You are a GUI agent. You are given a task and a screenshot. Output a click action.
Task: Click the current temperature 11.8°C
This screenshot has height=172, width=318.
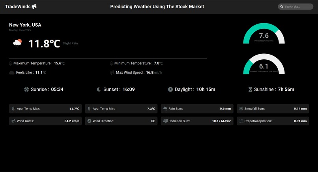point(44,44)
